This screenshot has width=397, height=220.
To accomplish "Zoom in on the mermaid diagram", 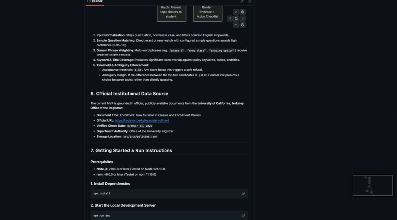I will pyautogui.click(x=242, y=12).
